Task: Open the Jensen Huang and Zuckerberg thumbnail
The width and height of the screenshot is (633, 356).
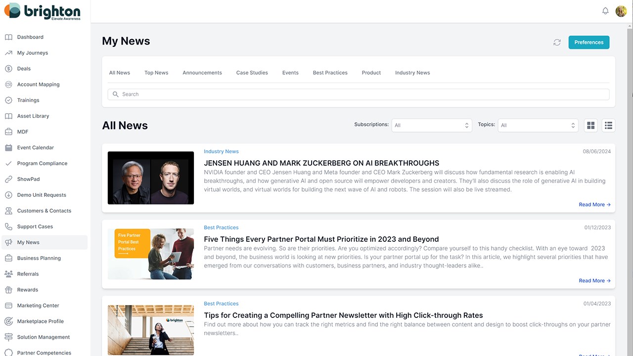Action: click(x=151, y=178)
